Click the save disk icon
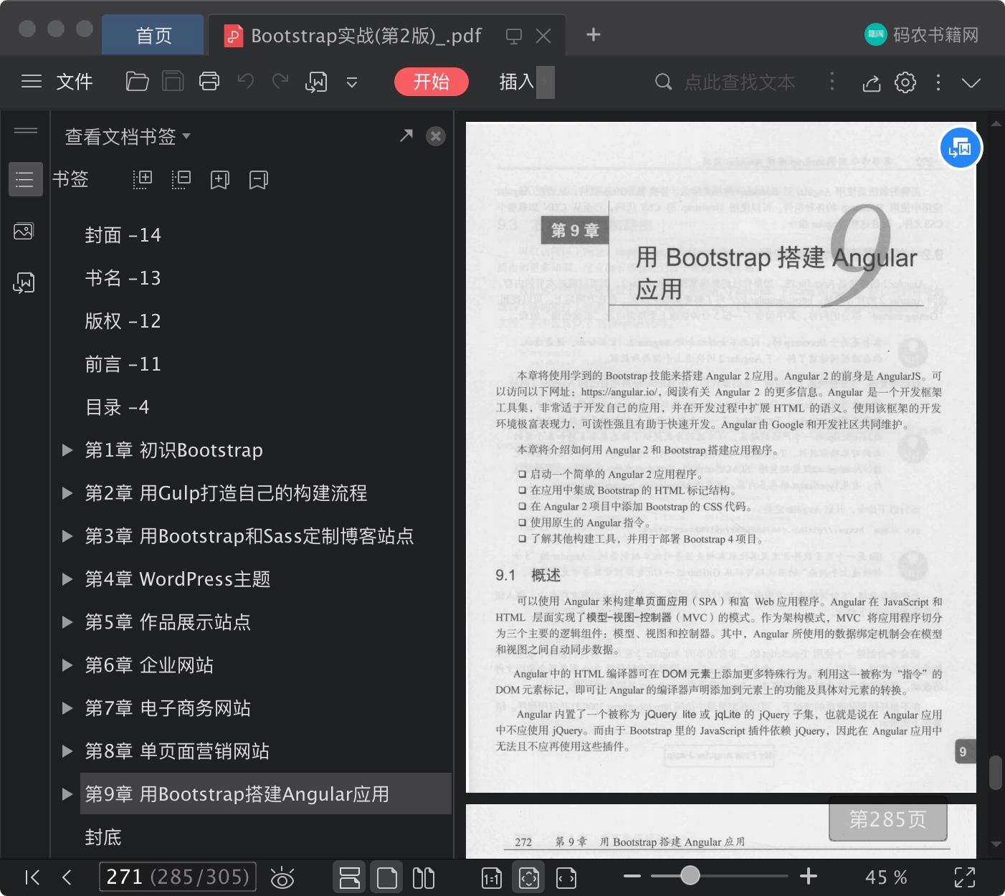This screenshot has height=896, width=1005. click(x=173, y=82)
